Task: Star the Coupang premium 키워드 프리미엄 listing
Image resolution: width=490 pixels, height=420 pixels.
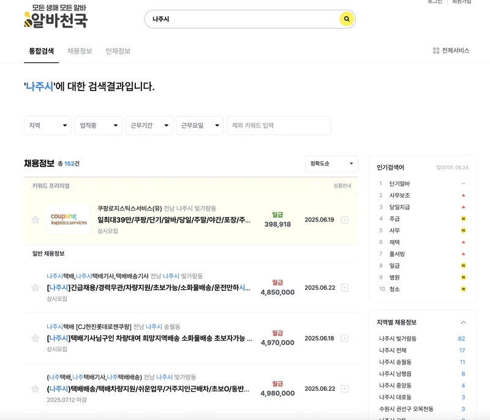Action: pyautogui.click(x=34, y=218)
